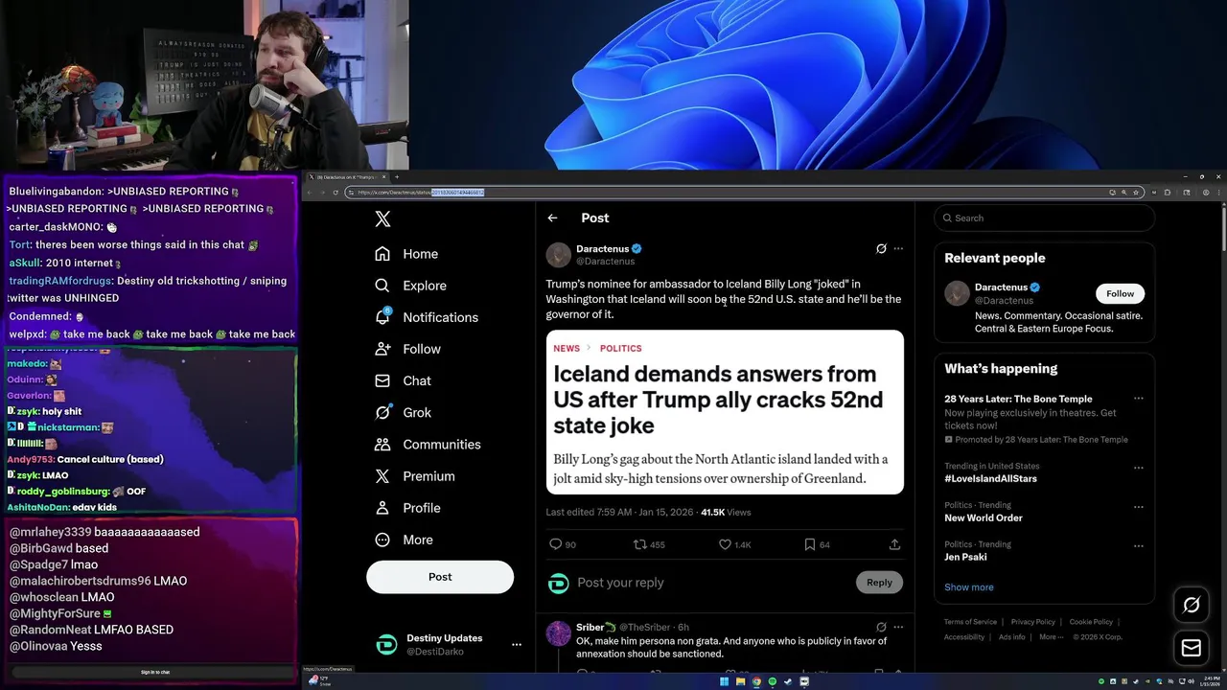This screenshot has width=1227, height=690.
Task: Click the X search box
Action: [x=1044, y=218]
